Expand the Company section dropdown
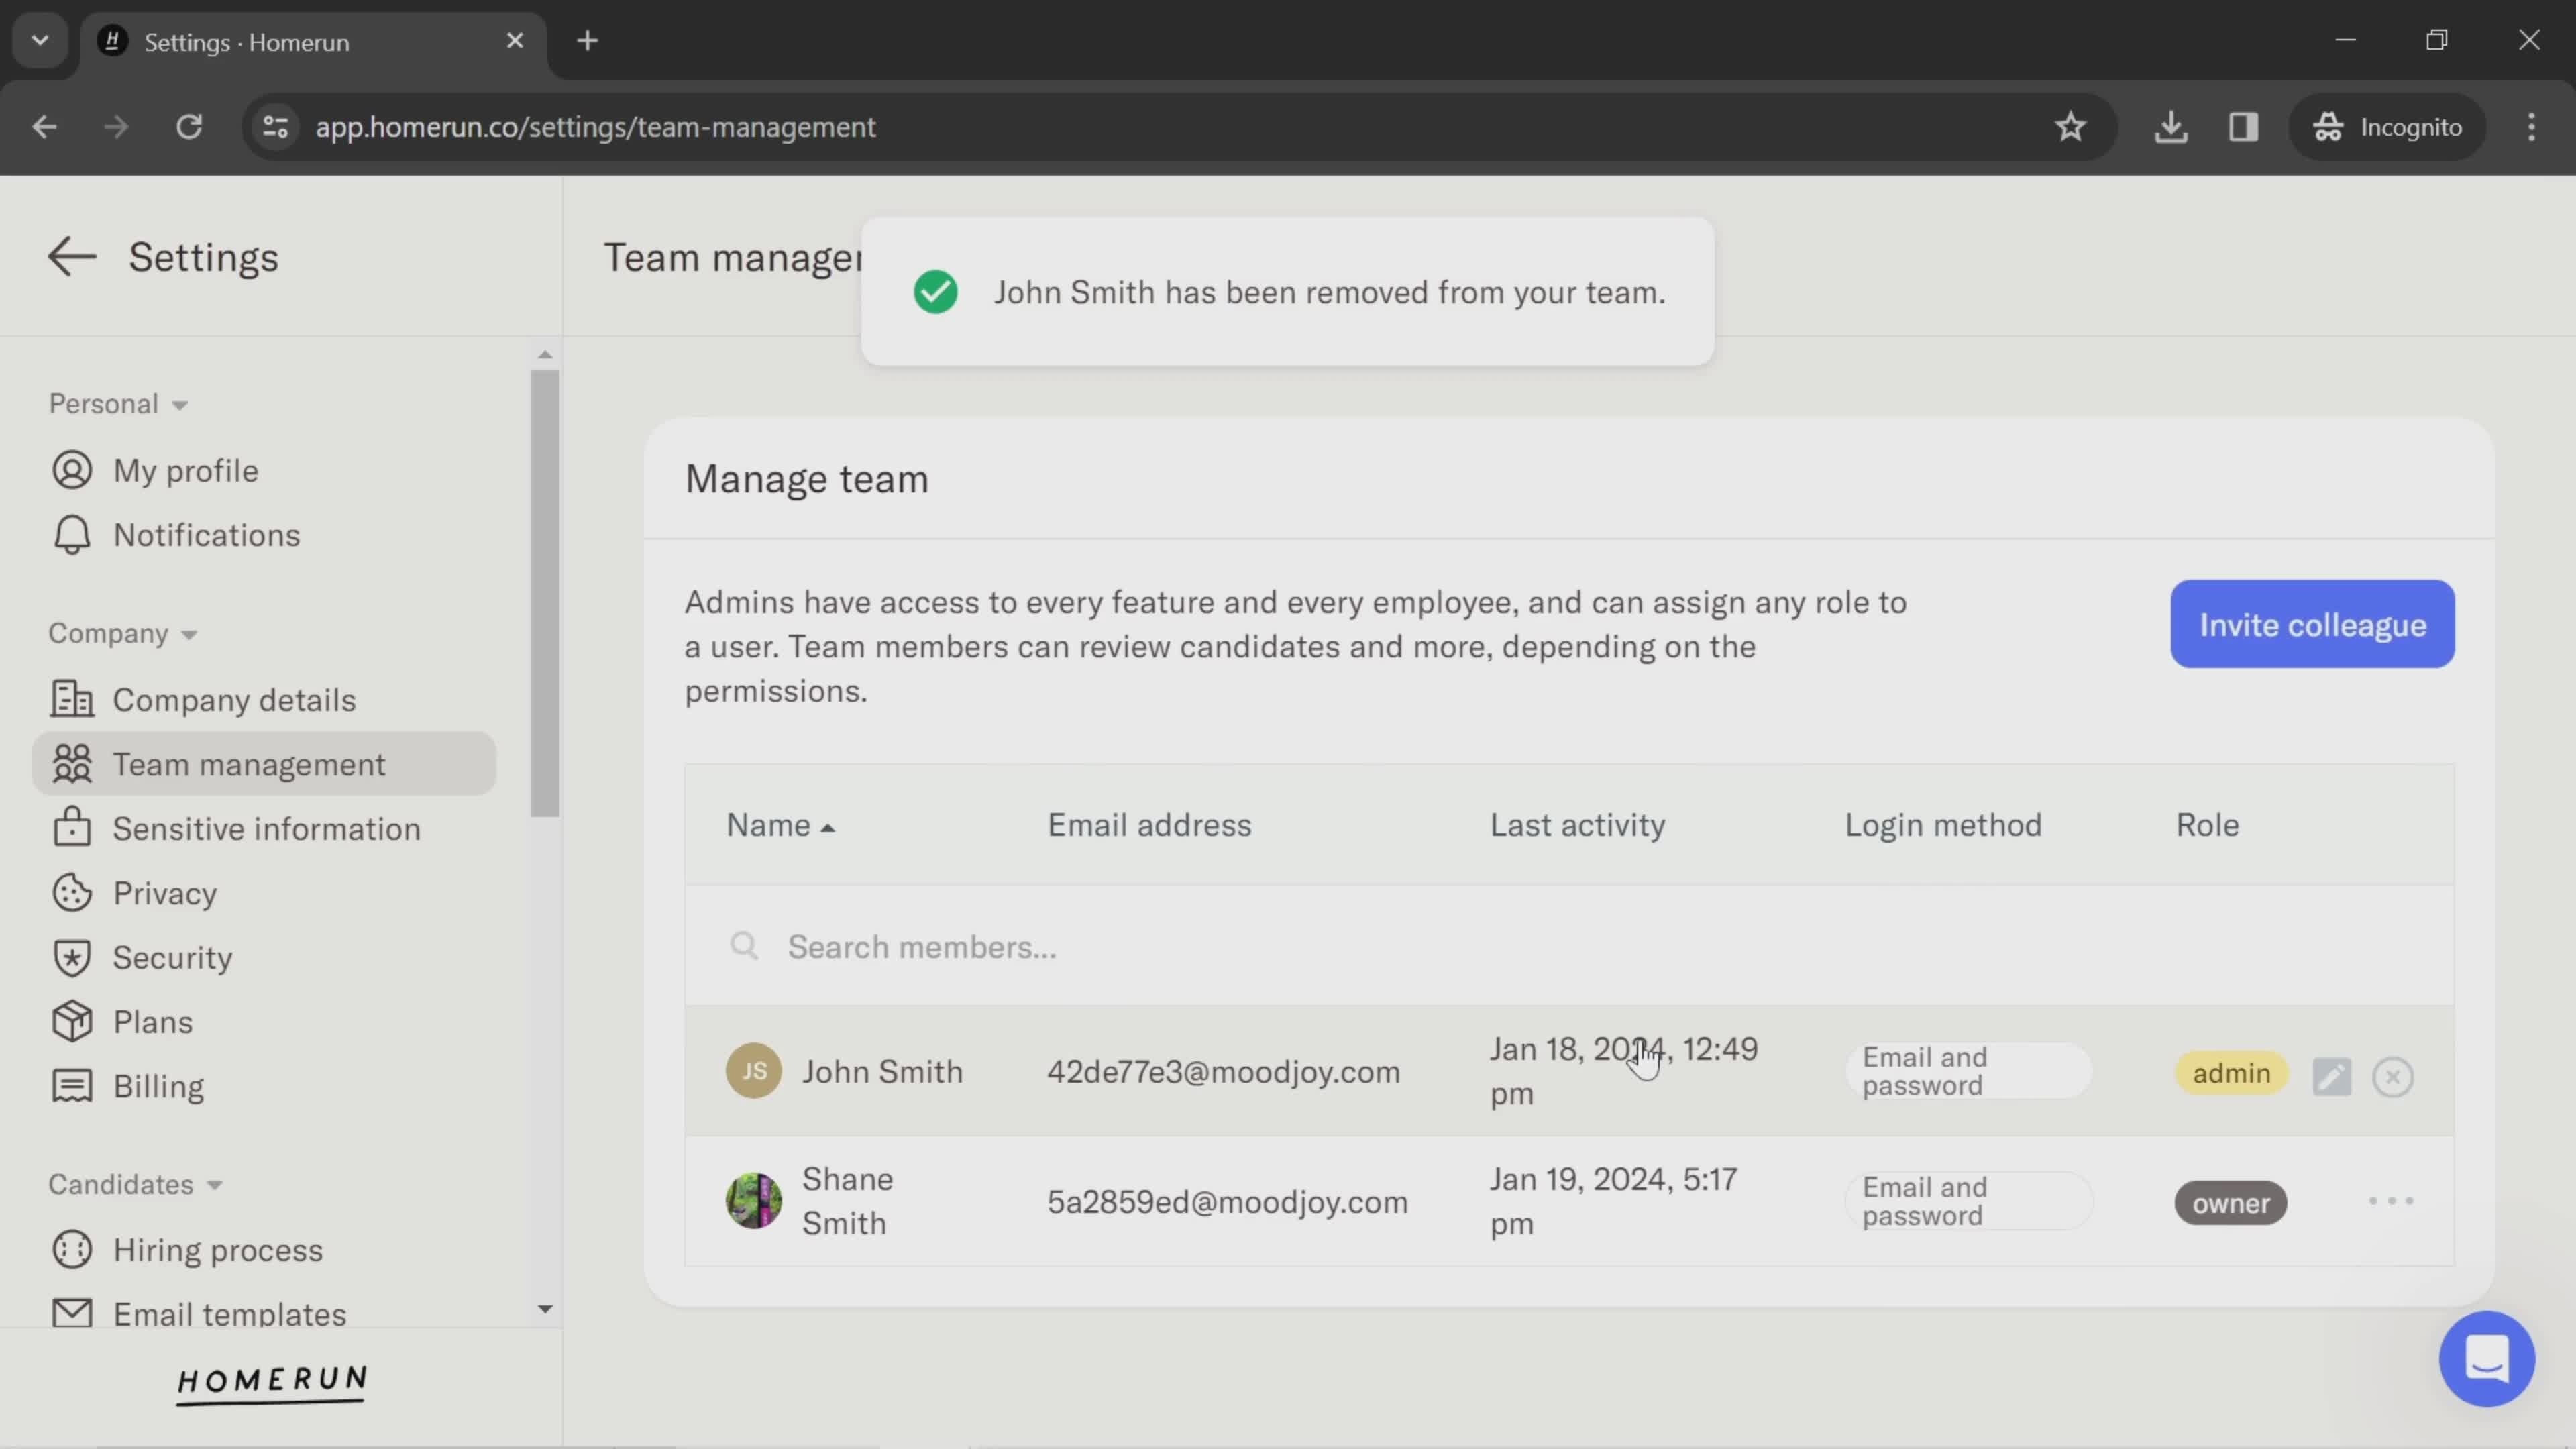The height and width of the screenshot is (1449, 2576). 119,633
